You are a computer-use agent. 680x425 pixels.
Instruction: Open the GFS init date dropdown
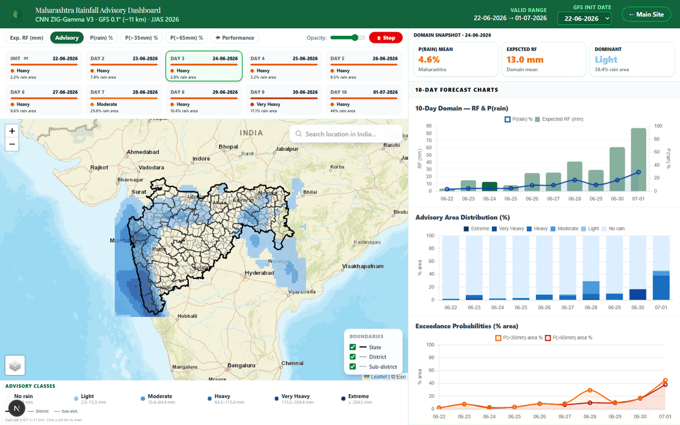[x=584, y=19]
